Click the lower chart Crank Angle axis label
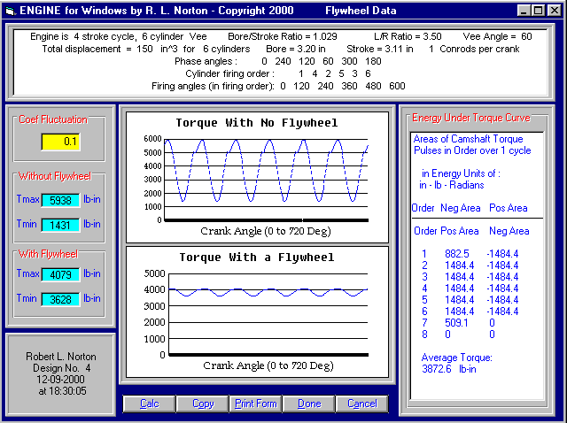 pos(268,365)
